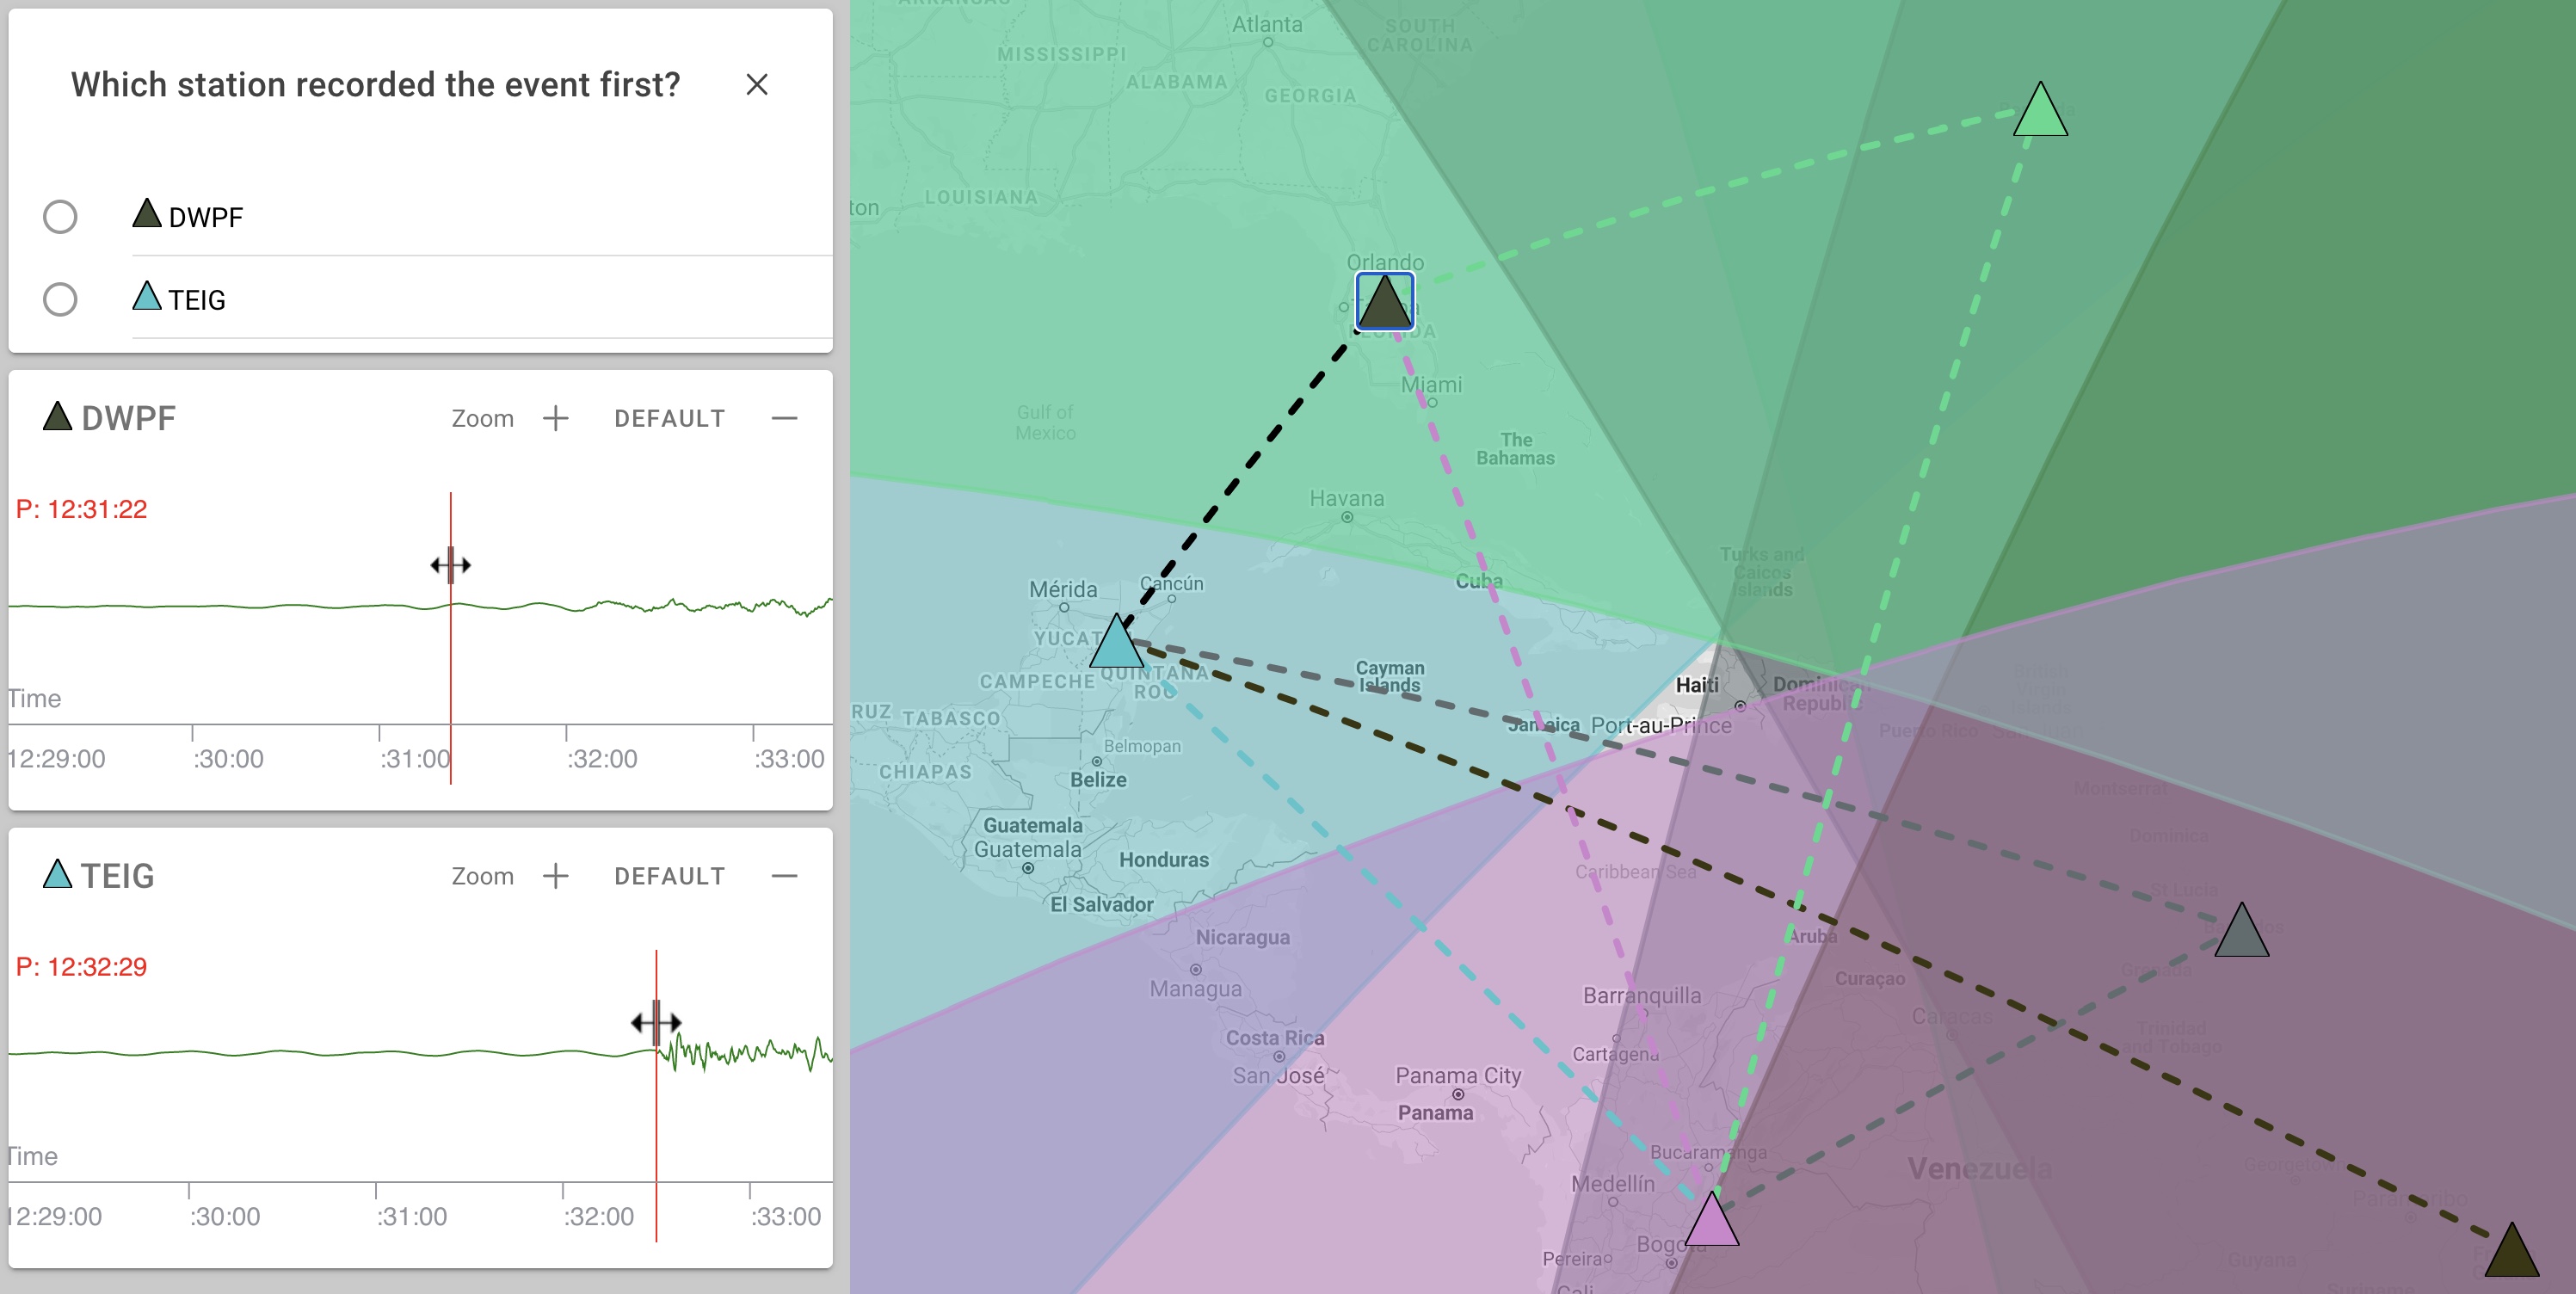Click the DWPF P-wave picker handle

(451, 565)
